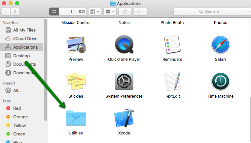Click the Edit Tags toolbar button
This screenshot has width=251, height=143.
[140, 12]
